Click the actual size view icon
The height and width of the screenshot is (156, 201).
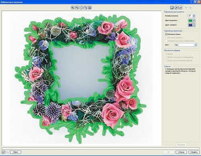(x=86, y=8)
